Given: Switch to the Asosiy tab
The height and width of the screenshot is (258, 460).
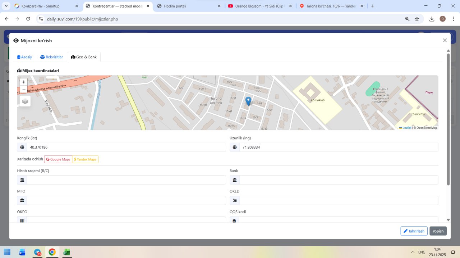Looking at the screenshot, I should [25, 57].
